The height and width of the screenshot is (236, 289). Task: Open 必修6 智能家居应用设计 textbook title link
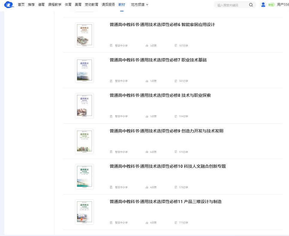(x=162, y=25)
